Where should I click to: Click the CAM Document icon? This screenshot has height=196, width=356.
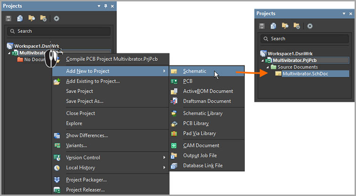pyautogui.click(x=174, y=146)
